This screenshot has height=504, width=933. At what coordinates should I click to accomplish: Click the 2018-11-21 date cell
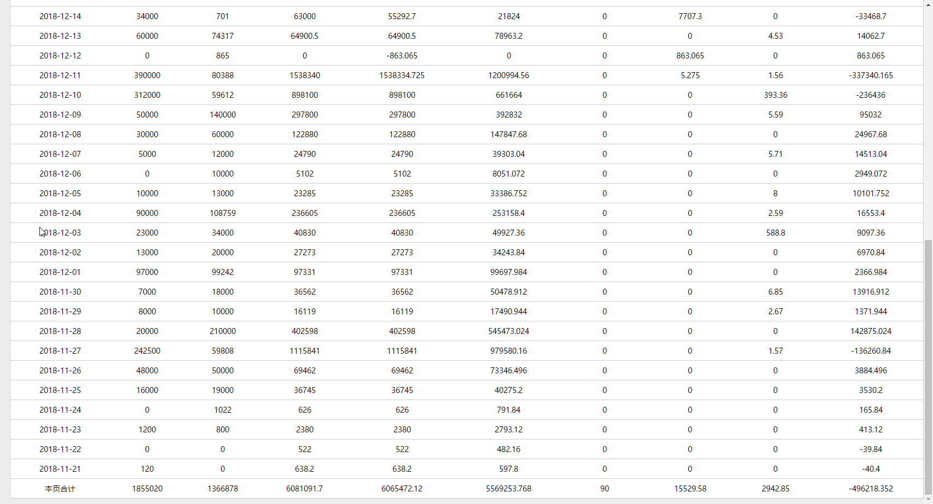click(x=60, y=469)
